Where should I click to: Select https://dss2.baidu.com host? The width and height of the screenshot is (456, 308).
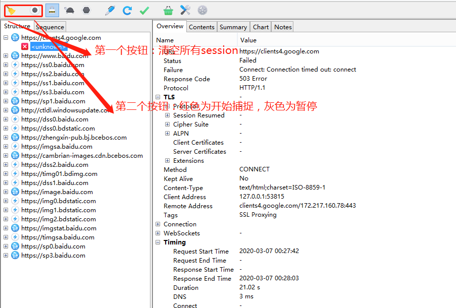(55, 165)
